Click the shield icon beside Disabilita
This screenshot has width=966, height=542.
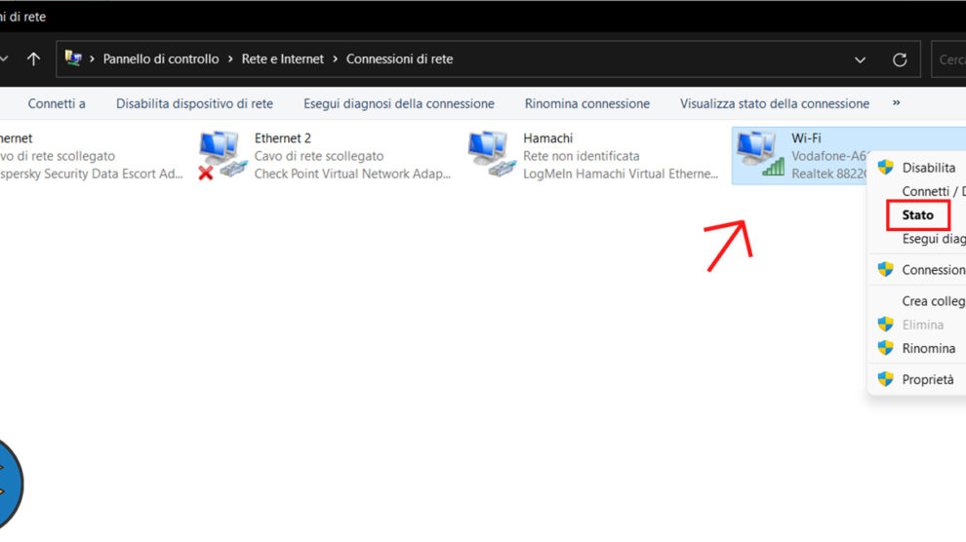(x=885, y=168)
